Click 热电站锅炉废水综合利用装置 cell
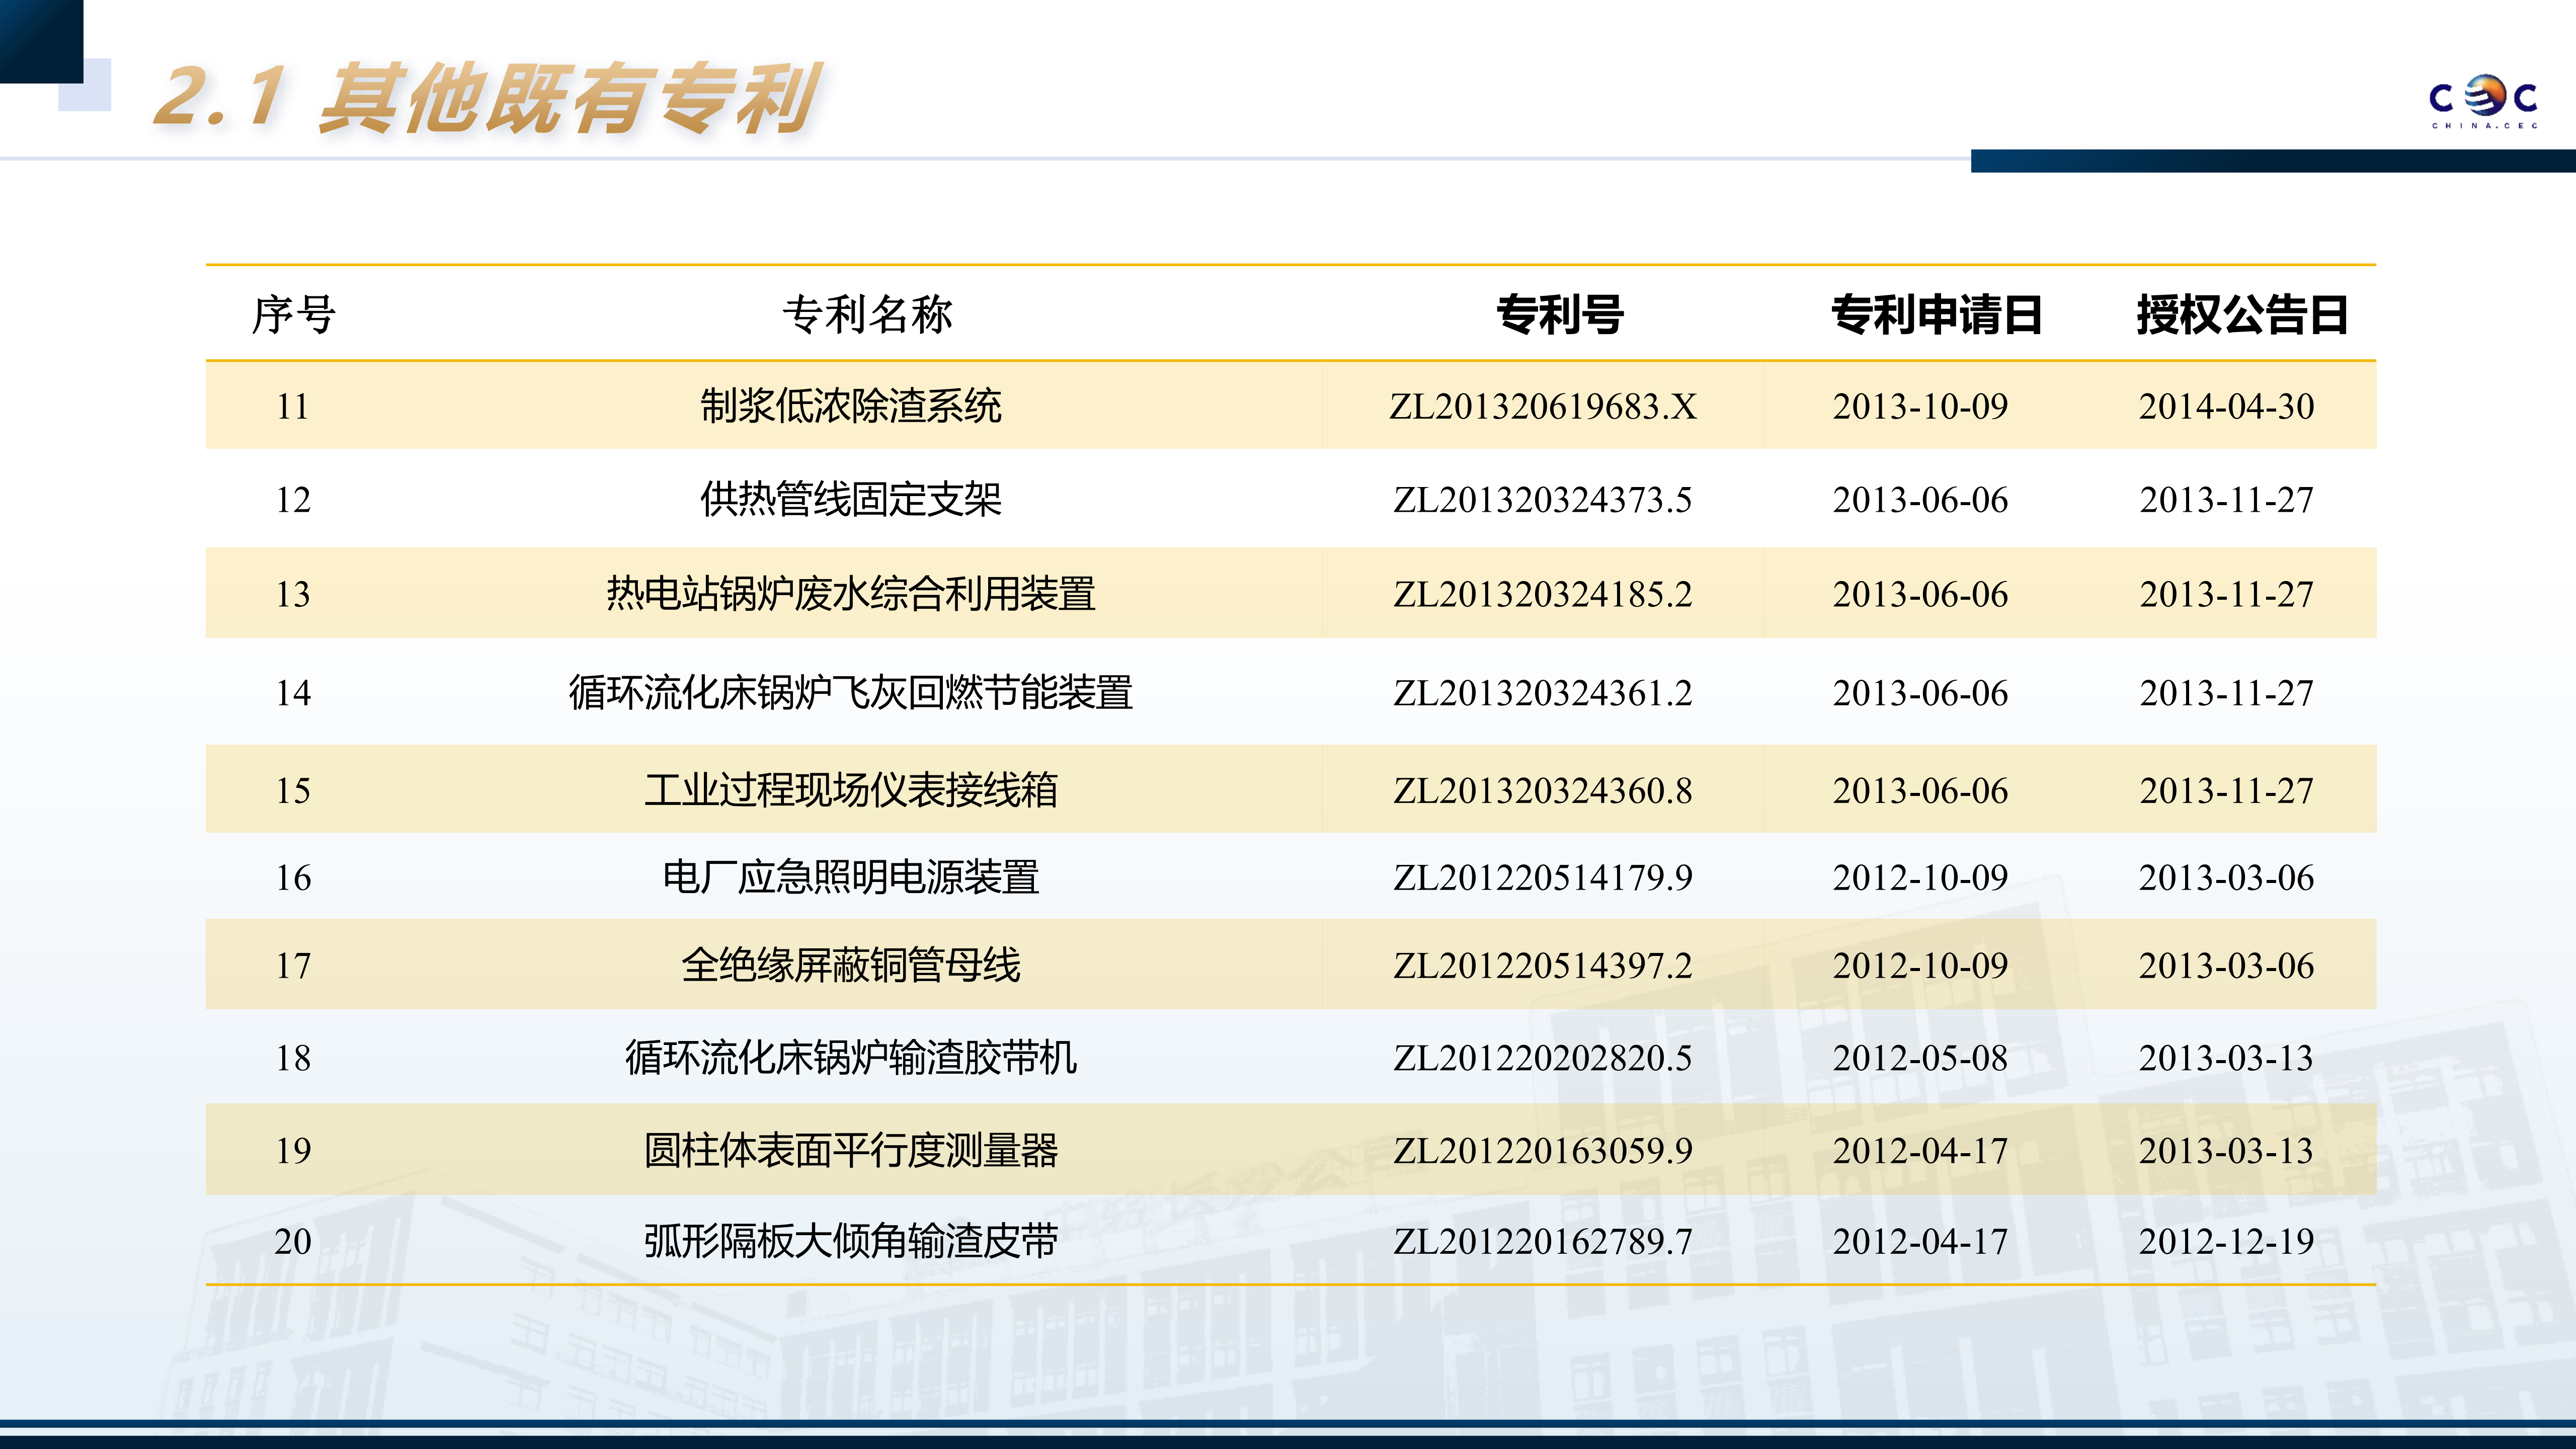2576x1449 pixels. pyautogui.click(x=850, y=594)
